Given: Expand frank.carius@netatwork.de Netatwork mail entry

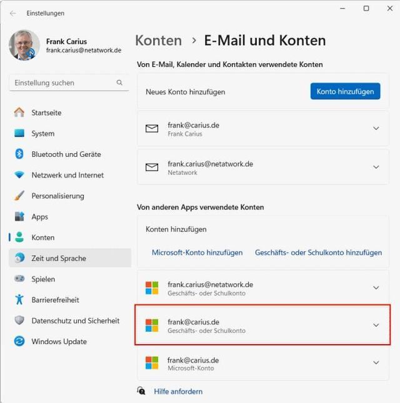Looking at the screenshot, I should point(376,167).
